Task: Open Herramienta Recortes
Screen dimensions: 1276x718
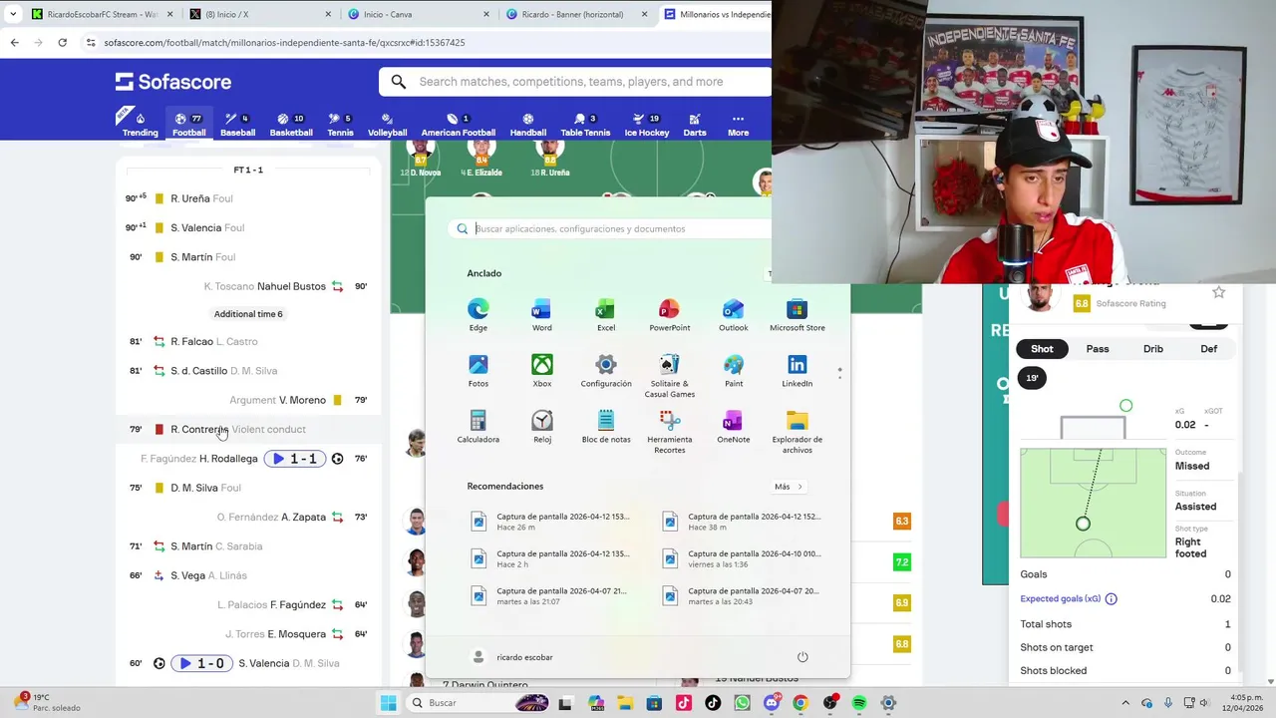Action: coord(669,432)
